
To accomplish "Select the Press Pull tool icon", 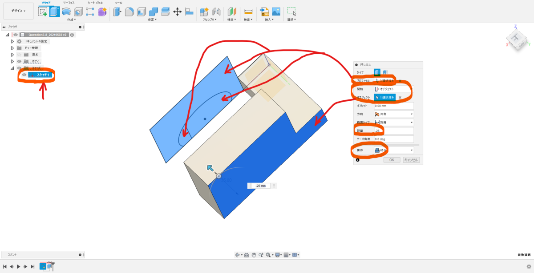I will (x=117, y=12).
